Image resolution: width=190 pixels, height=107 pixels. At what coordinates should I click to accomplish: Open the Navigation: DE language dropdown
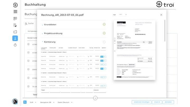click(x=47, y=102)
